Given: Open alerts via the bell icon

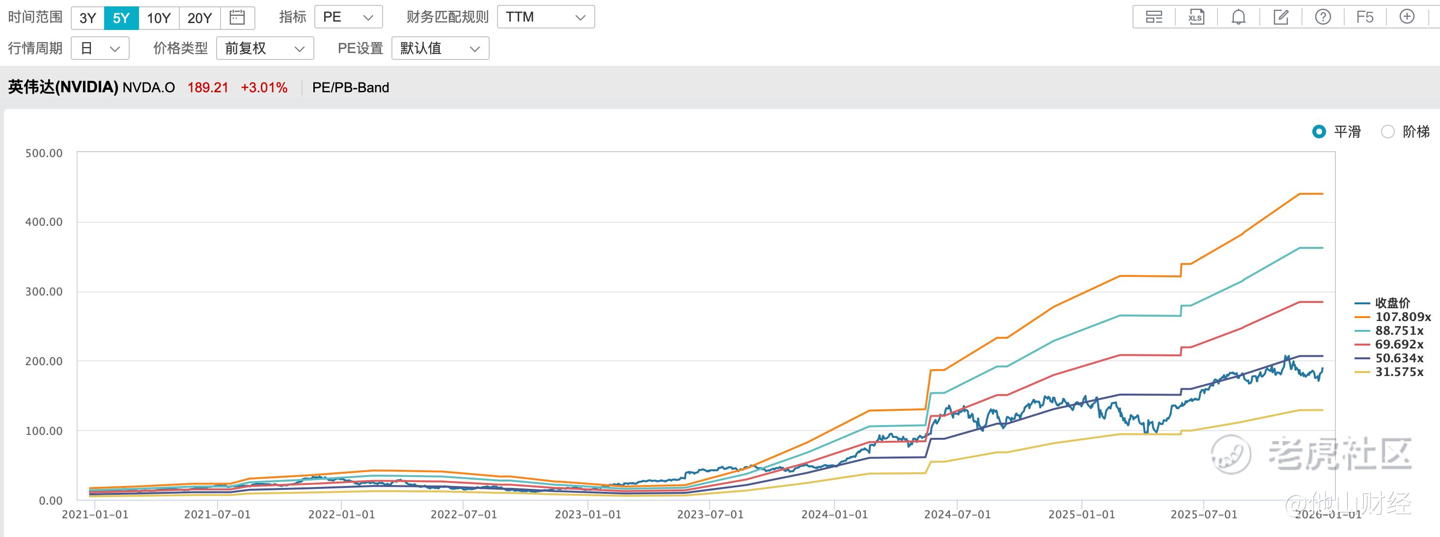Looking at the screenshot, I should coord(1238,17).
